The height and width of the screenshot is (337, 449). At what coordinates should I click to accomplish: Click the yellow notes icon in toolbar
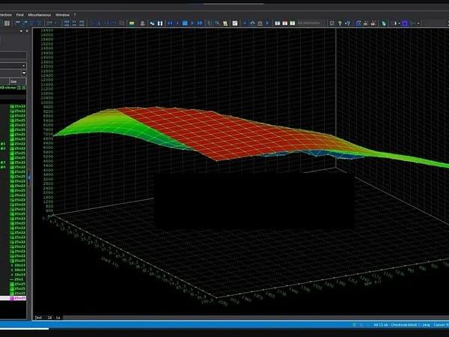(225, 23)
